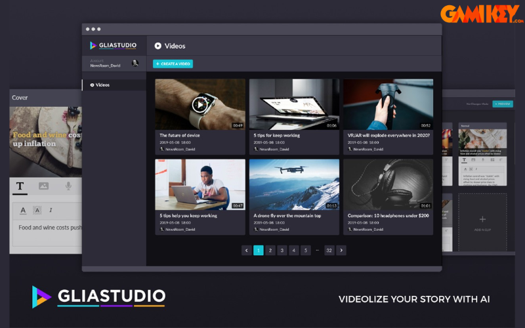Click the 00:47 duration badge
525x328 pixels.
tap(238, 206)
